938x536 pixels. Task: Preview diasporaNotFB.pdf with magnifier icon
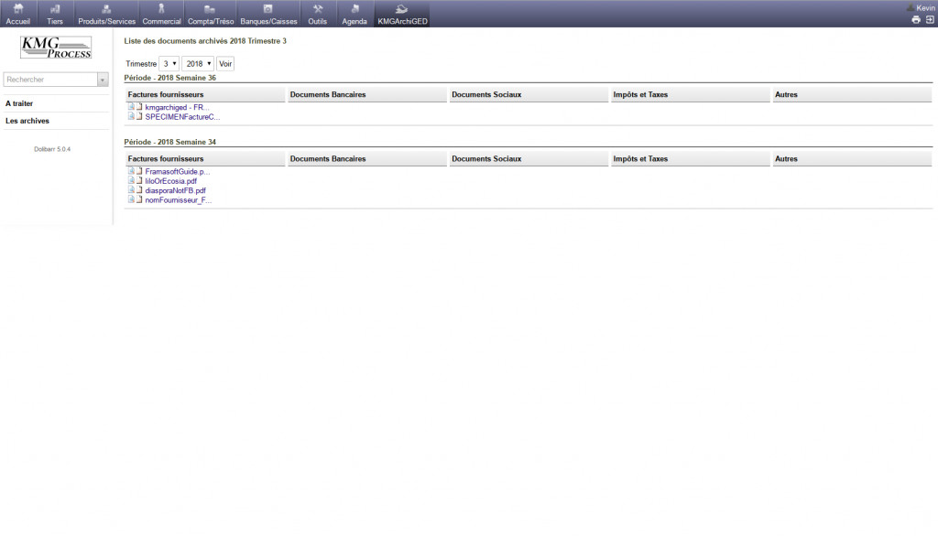tap(131, 189)
